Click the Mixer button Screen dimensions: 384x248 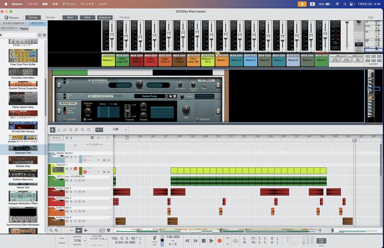tap(70, 17)
